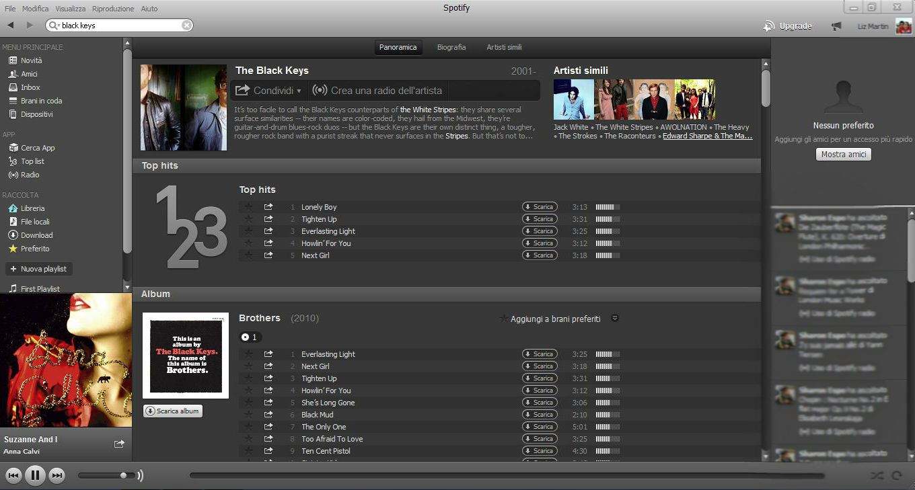The width and height of the screenshot is (915, 490).
Task: Share The Only One track
Action: click(268, 427)
